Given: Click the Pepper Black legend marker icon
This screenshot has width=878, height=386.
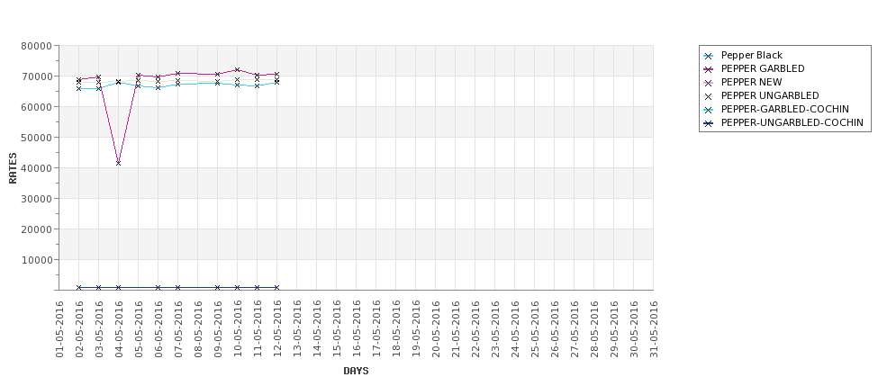Looking at the screenshot, I should click(x=709, y=56).
